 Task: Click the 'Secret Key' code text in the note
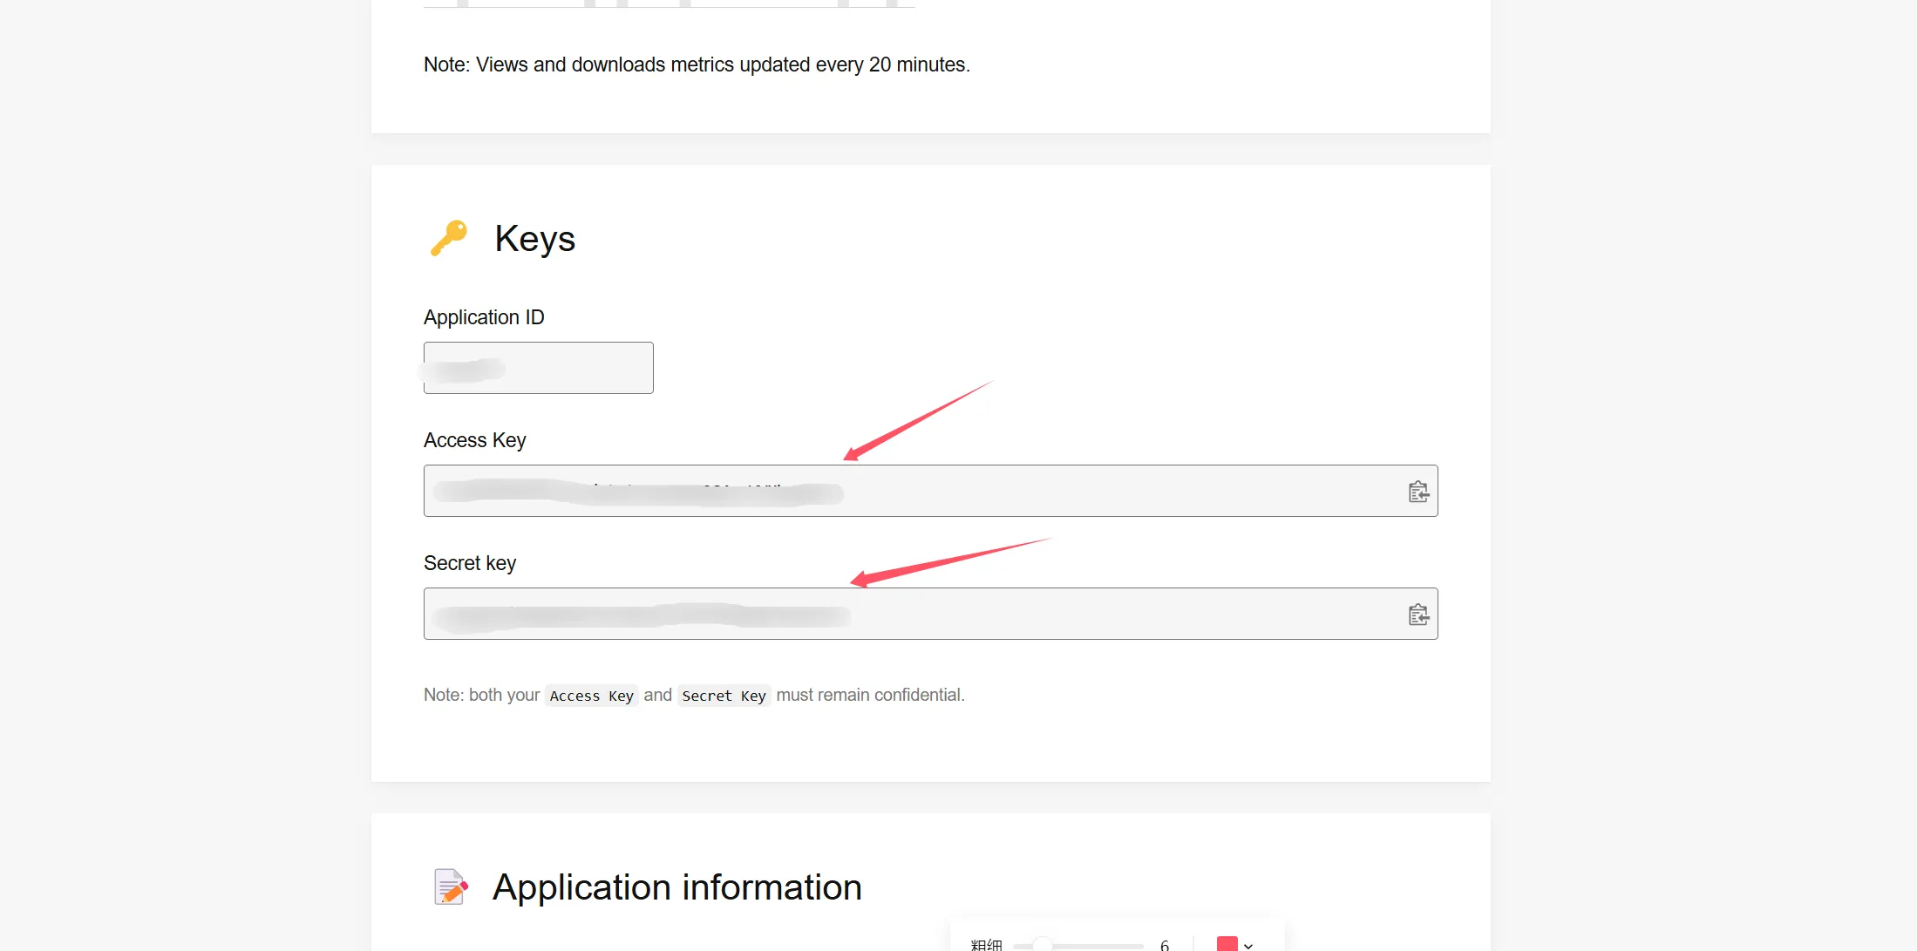pyautogui.click(x=724, y=696)
